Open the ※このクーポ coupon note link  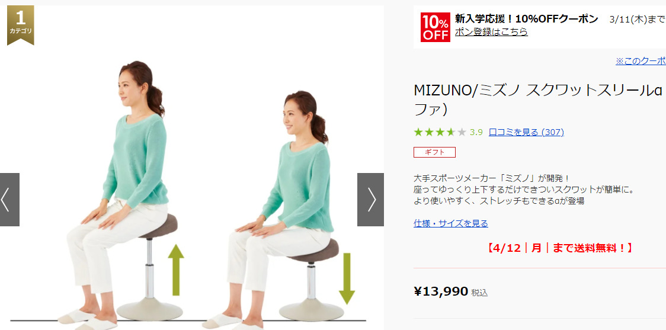pyautogui.click(x=641, y=61)
